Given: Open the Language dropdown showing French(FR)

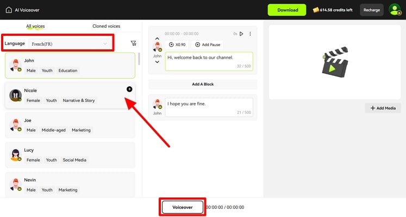Looking at the screenshot, I should [x=70, y=44].
